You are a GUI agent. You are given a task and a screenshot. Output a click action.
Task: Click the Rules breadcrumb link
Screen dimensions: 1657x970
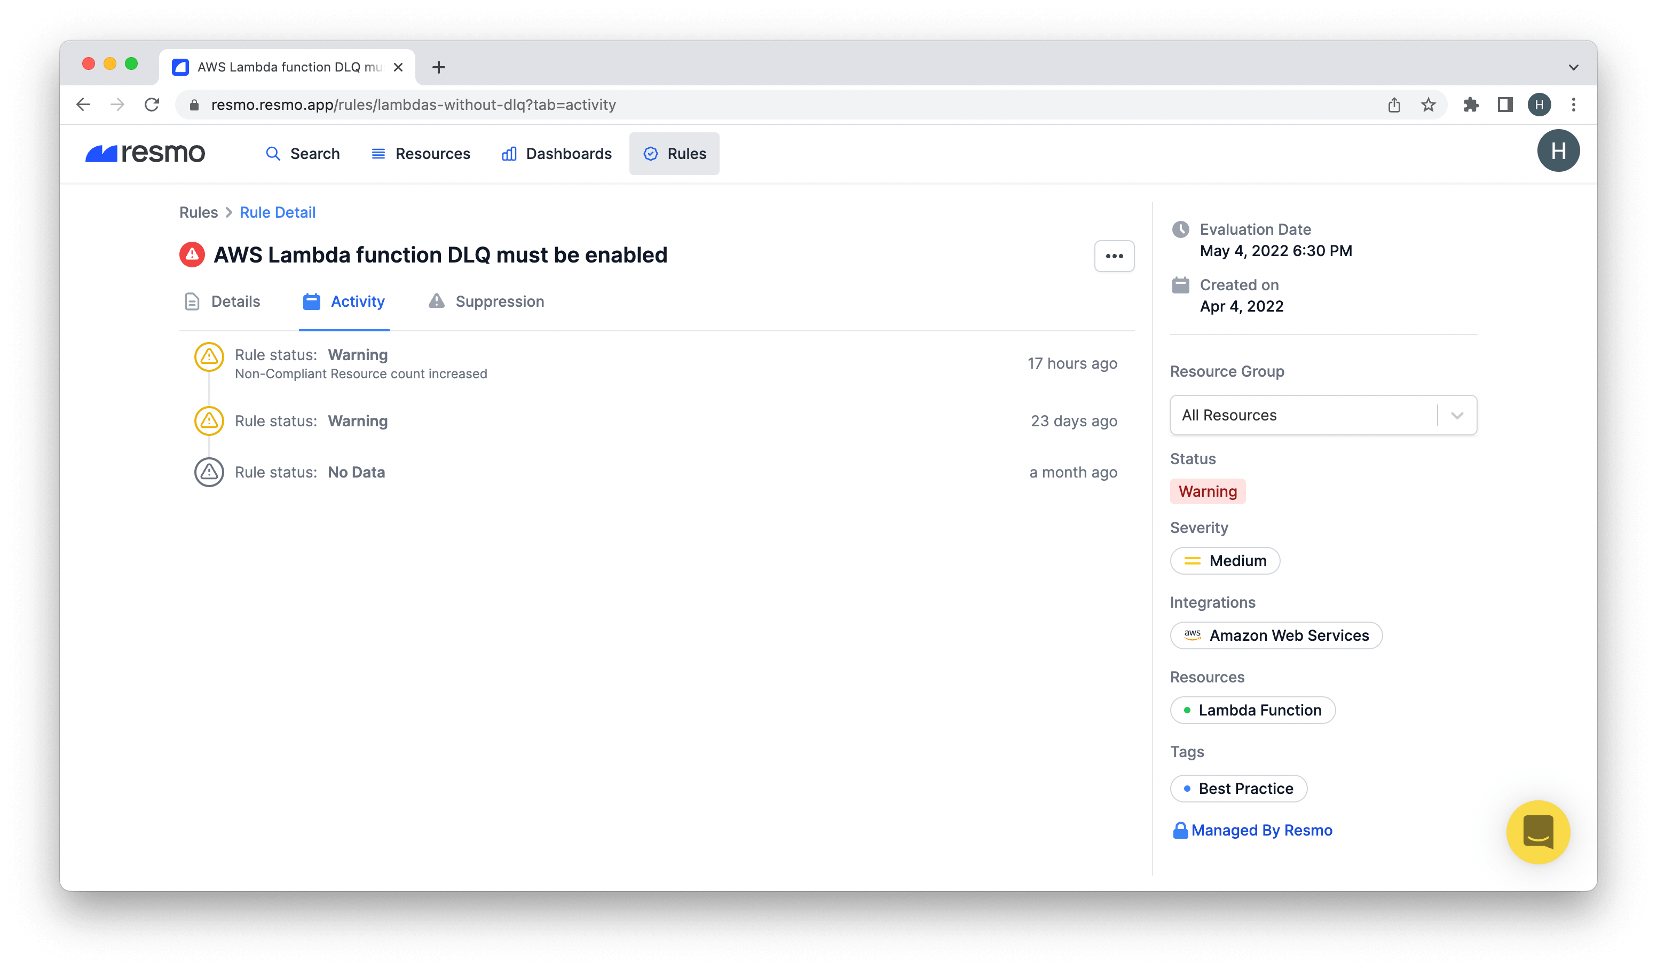[199, 212]
